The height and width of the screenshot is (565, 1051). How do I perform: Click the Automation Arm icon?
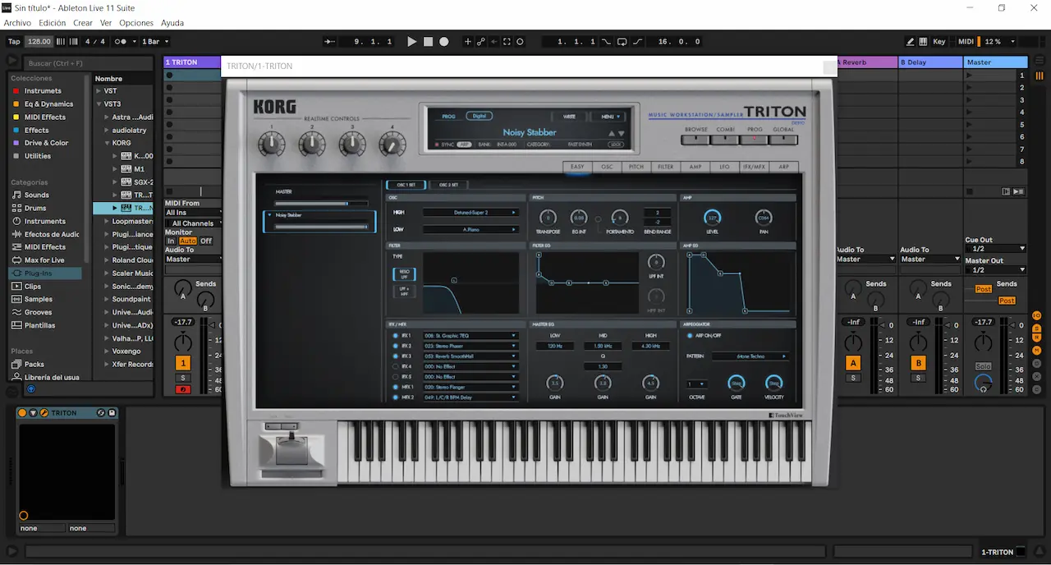[x=481, y=41]
